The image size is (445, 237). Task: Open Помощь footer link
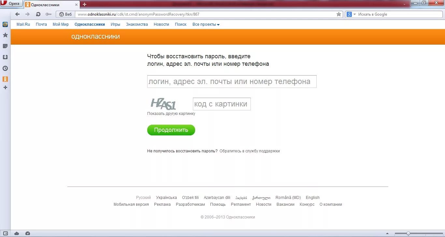pyautogui.click(x=218, y=204)
